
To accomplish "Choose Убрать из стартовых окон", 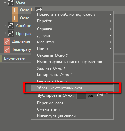I will pos(72,88).
